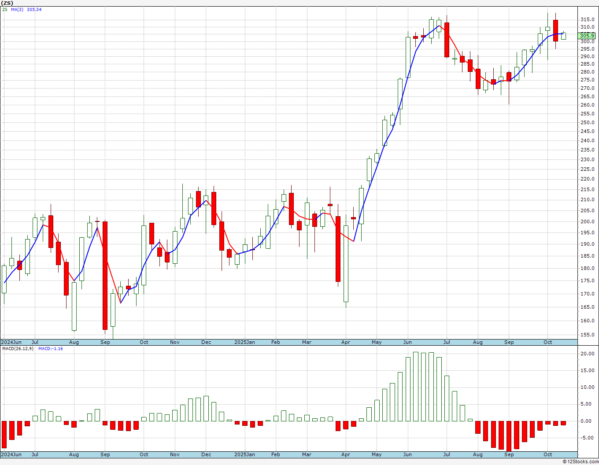Click the 280.0 price axis label
The height and width of the screenshot is (465, 599).
(587, 72)
